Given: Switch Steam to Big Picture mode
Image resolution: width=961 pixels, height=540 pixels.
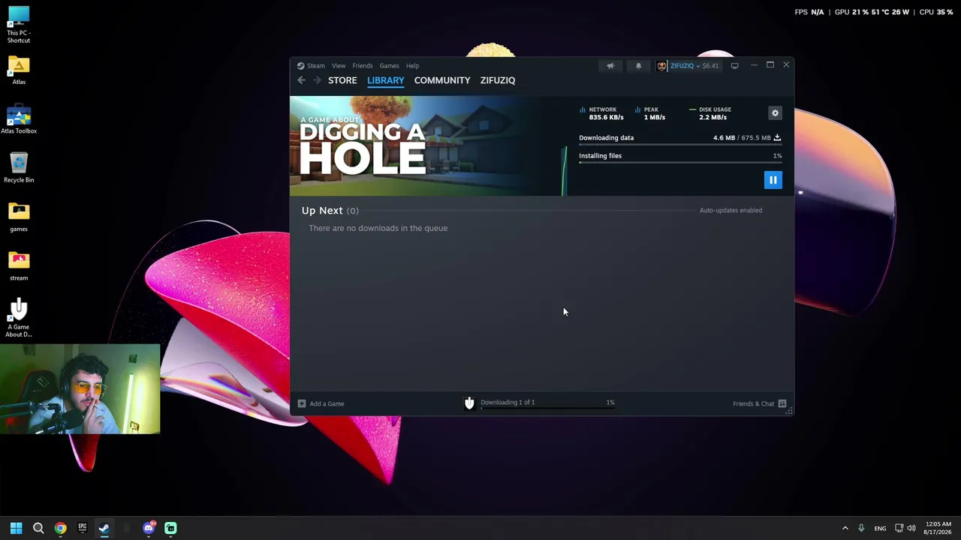Looking at the screenshot, I should click(734, 66).
